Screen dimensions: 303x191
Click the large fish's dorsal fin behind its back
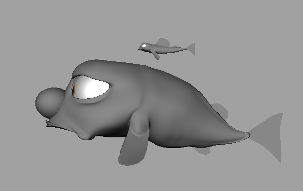[x=220, y=111]
